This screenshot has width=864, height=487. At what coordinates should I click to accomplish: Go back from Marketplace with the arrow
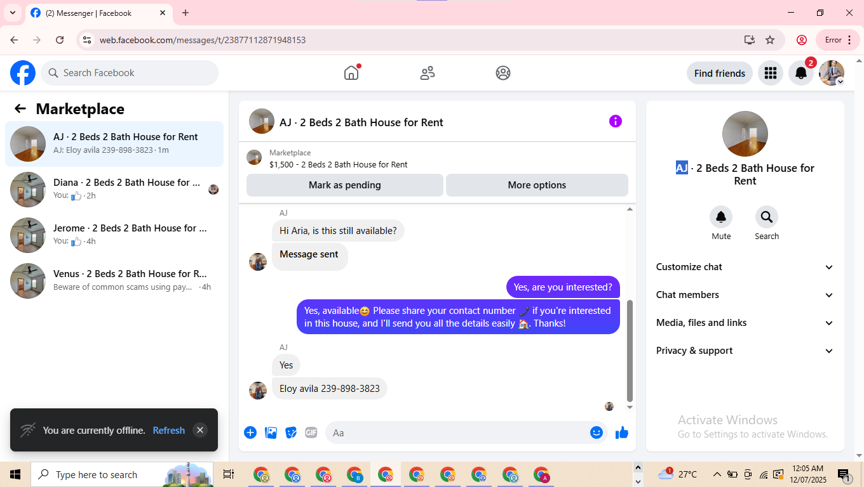click(x=20, y=109)
